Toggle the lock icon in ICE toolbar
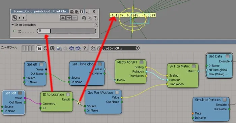The image size is (236, 123). 39,48
